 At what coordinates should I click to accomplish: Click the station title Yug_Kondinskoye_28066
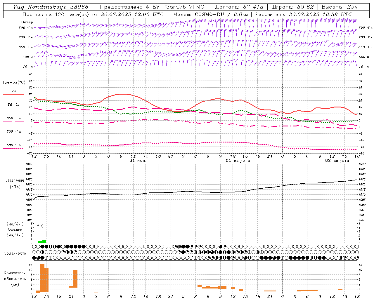51,7
